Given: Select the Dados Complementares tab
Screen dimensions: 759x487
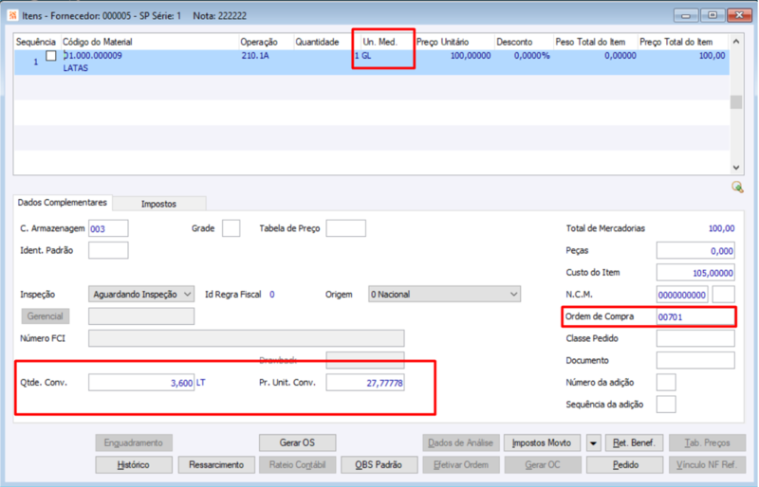Looking at the screenshot, I should 63,203.
